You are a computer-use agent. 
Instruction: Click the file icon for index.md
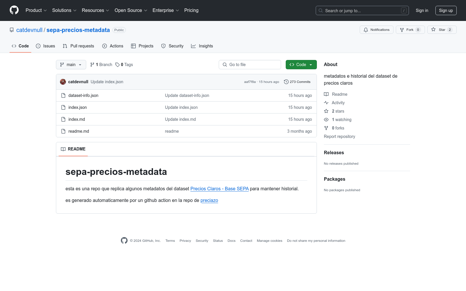click(63, 119)
